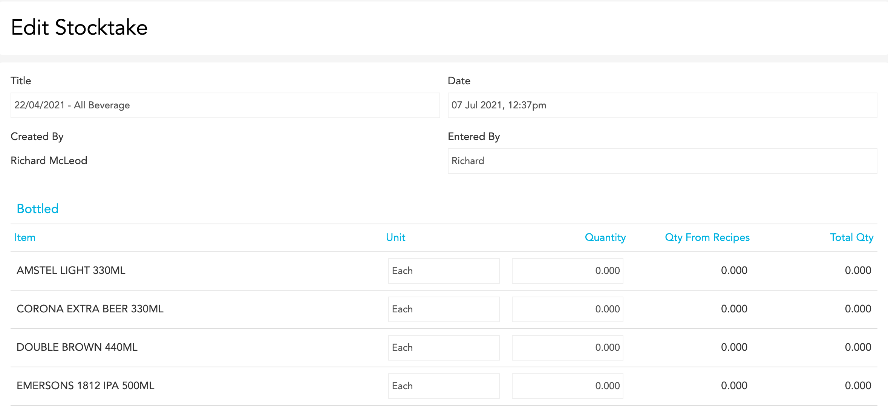
Task: Sort by Item column header
Action: pyautogui.click(x=25, y=237)
